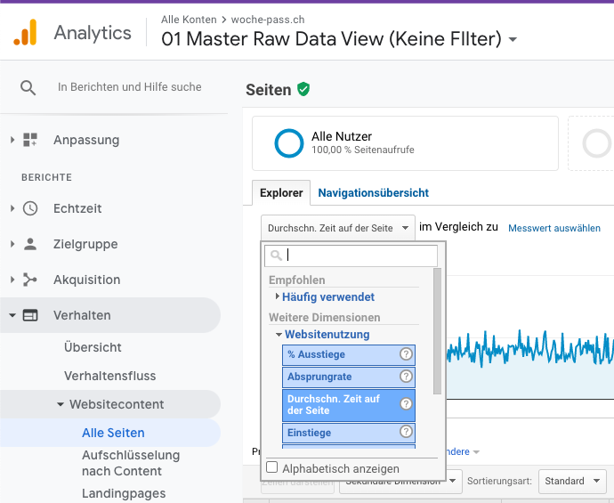
Task: Click the 01 Master Raw Data View title
Action: [x=331, y=39]
